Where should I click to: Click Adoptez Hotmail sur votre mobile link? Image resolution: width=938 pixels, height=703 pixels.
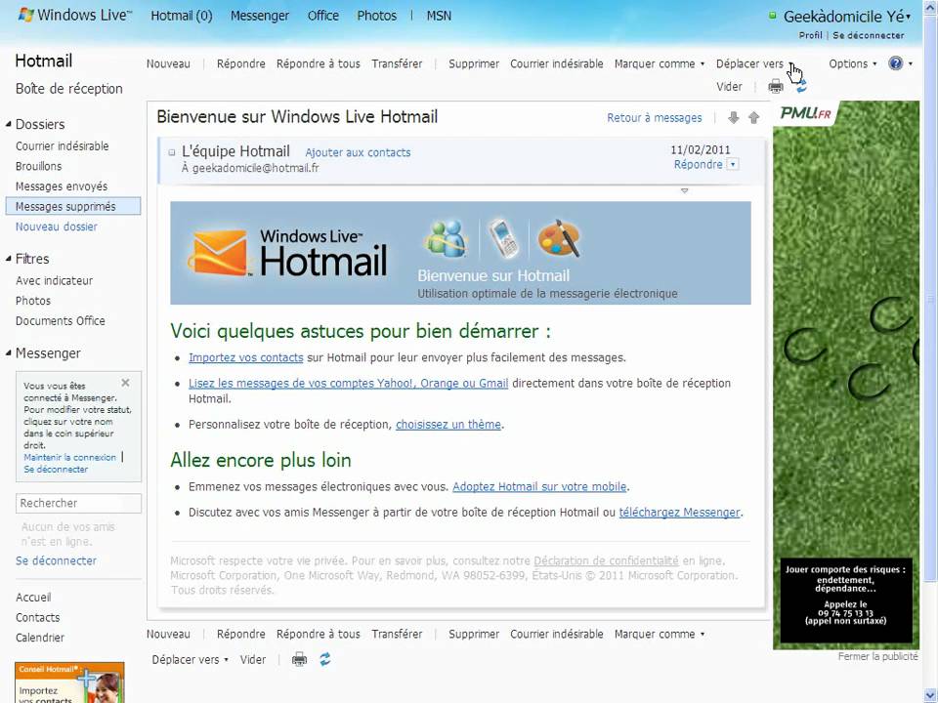[x=539, y=486]
